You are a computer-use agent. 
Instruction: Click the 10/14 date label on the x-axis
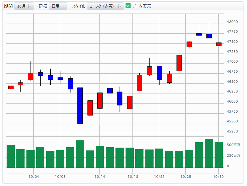[x=100, y=177]
